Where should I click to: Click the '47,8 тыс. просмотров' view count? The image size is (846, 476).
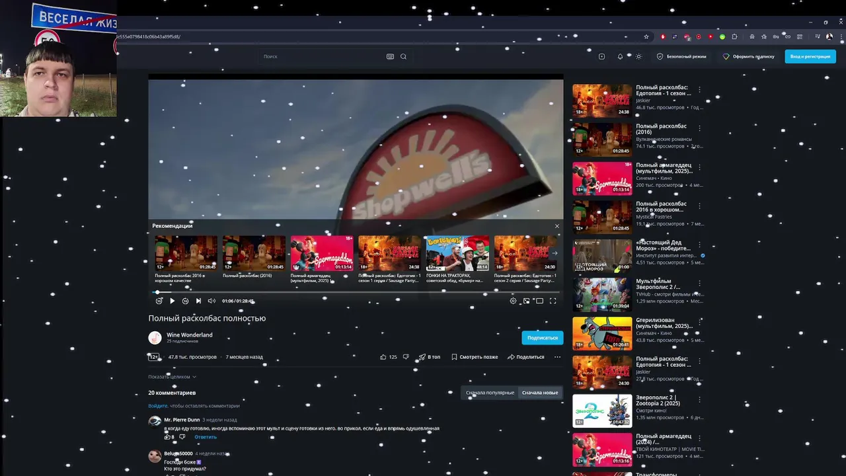(x=192, y=357)
